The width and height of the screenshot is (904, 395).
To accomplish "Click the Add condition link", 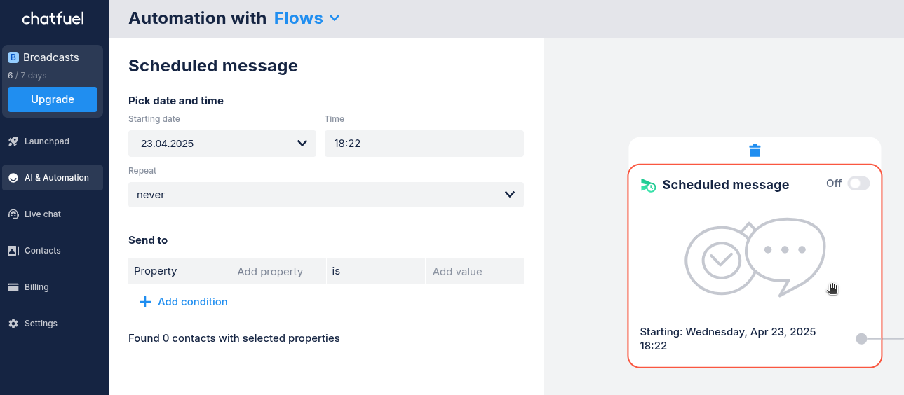I will (192, 302).
